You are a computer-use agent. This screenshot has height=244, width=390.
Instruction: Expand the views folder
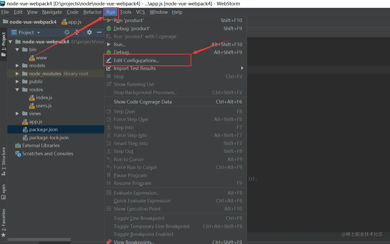[x=17, y=114]
